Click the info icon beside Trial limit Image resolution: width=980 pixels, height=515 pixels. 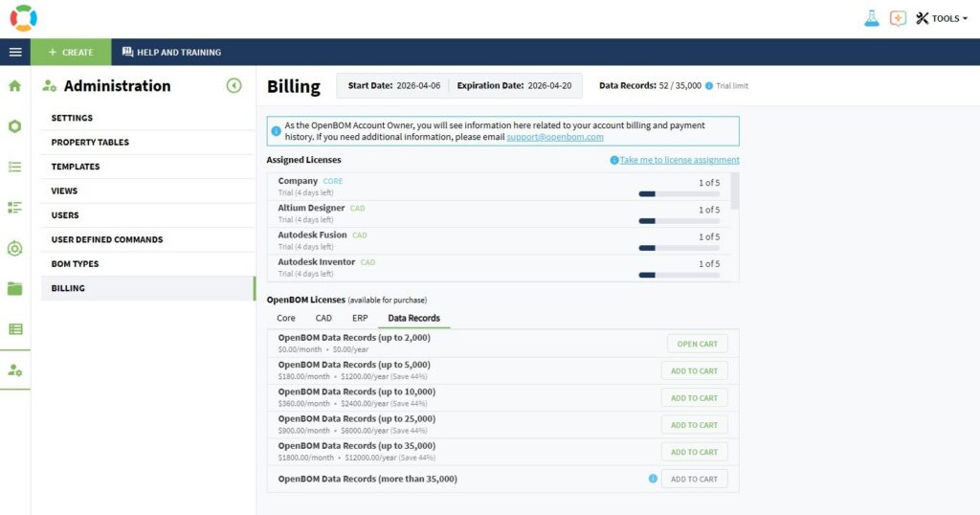click(709, 86)
